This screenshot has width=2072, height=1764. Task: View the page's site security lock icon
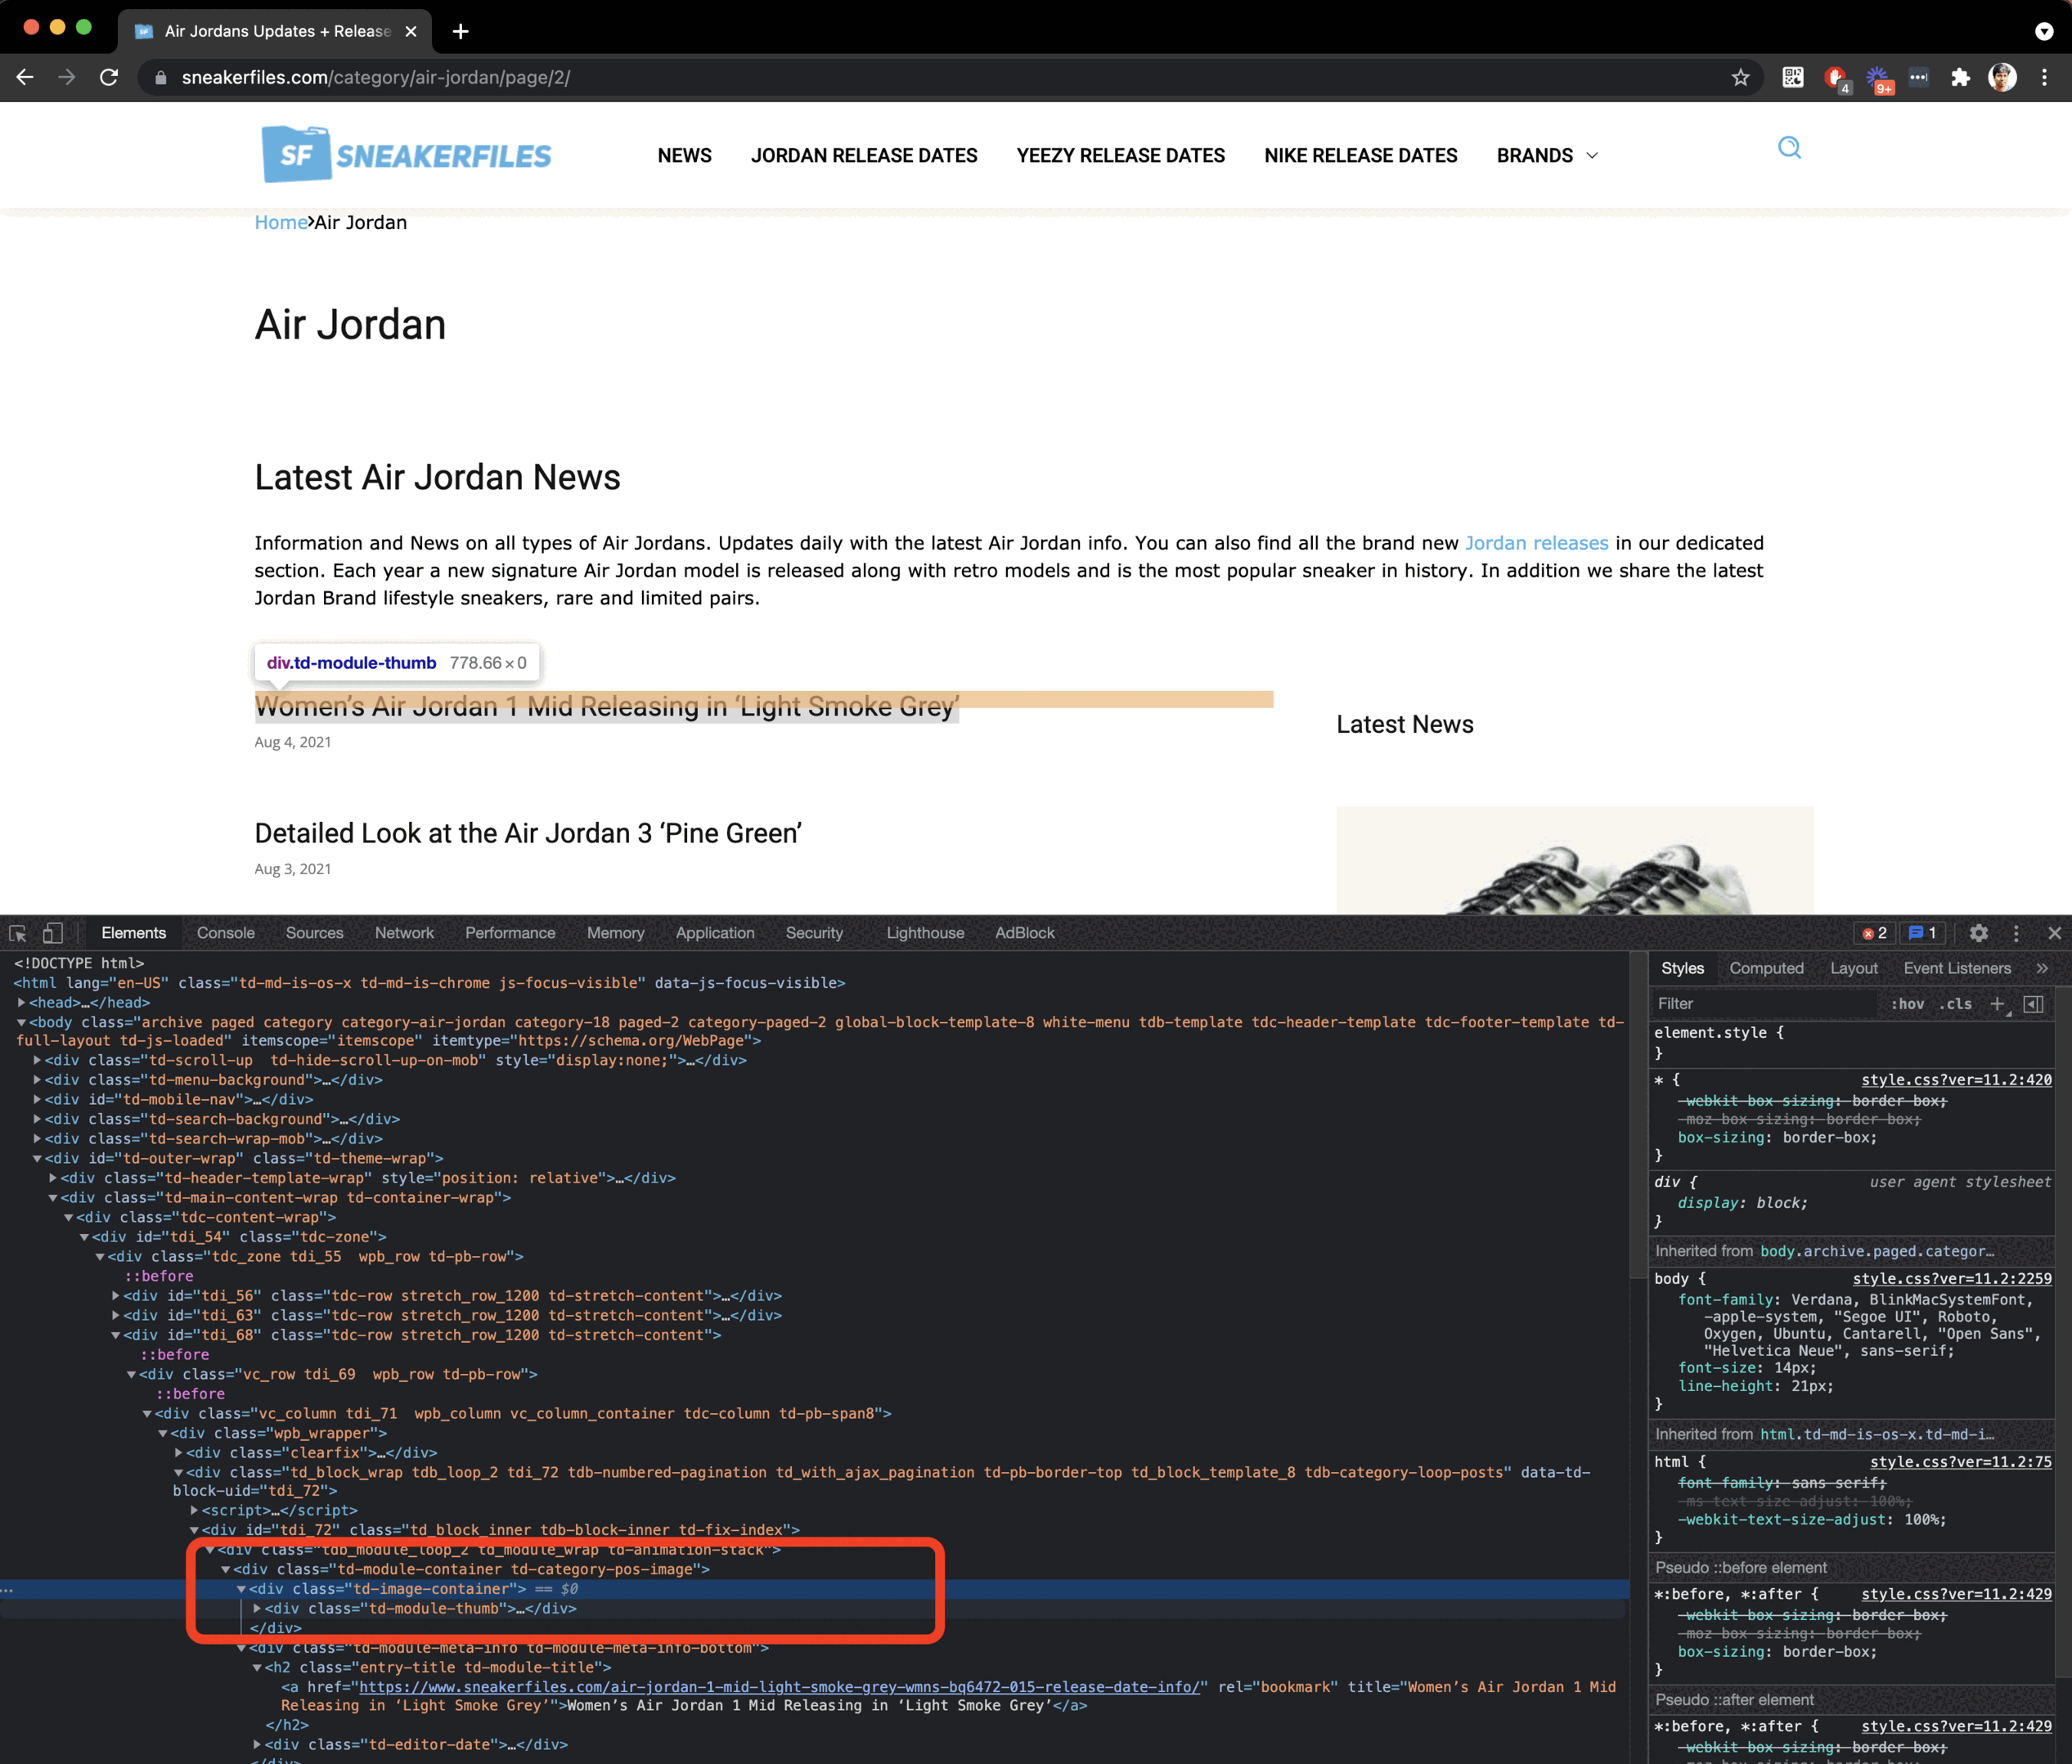(160, 77)
